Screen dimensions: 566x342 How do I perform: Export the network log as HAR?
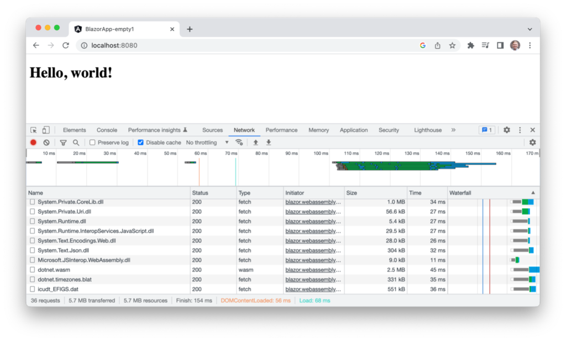(x=269, y=143)
